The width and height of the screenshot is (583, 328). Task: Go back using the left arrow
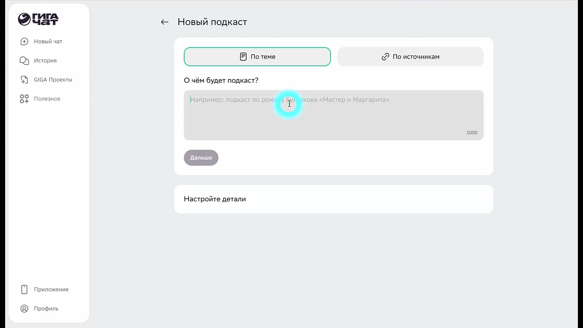[165, 22]
